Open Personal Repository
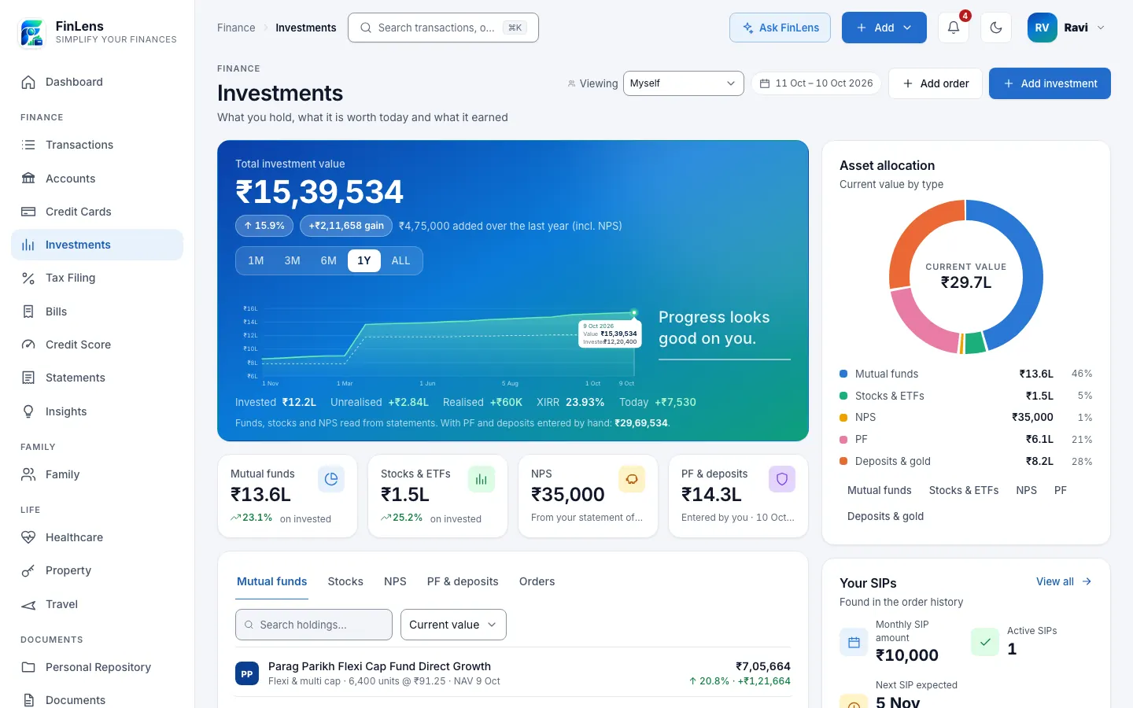Viewport: 1133px width, 708px height. tap(97, 667)
